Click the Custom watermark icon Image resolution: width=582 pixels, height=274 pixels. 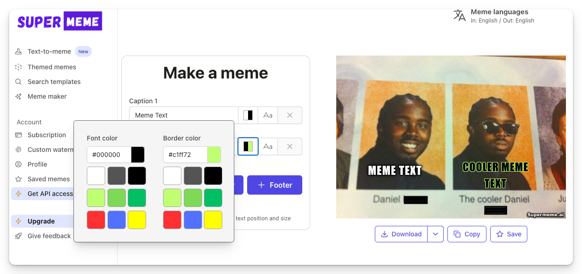click(17, 150)
